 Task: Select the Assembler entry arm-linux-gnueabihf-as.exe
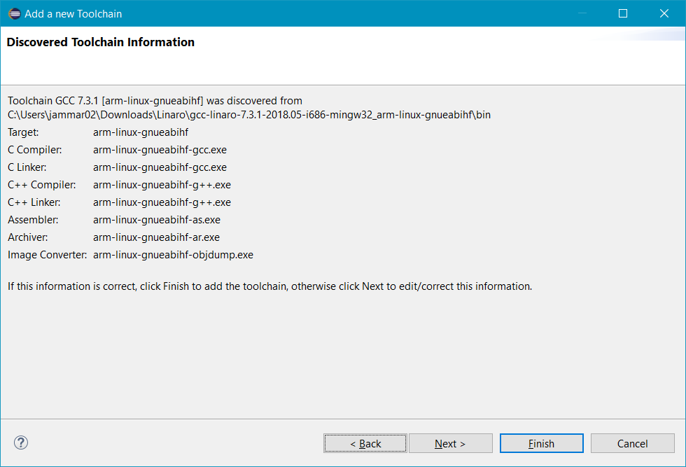click(157, 219)
